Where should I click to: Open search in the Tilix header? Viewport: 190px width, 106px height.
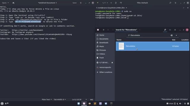click(170, 3)
